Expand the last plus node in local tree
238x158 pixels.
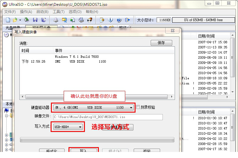point(6,150)
